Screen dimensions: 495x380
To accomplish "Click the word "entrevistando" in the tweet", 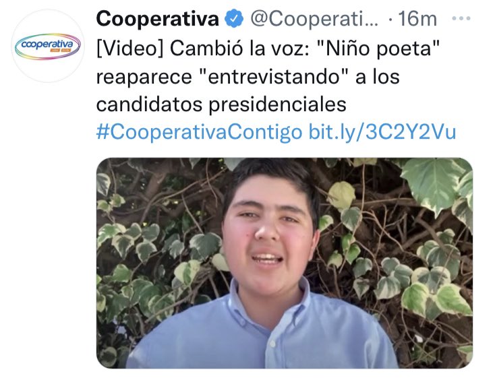I will coord(273,76).
